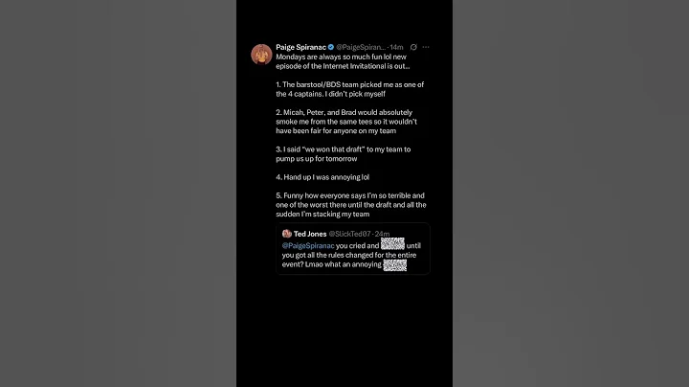
Task: Click the 14m timestamp
Action: pyautogui.click(x=396, y=47)
